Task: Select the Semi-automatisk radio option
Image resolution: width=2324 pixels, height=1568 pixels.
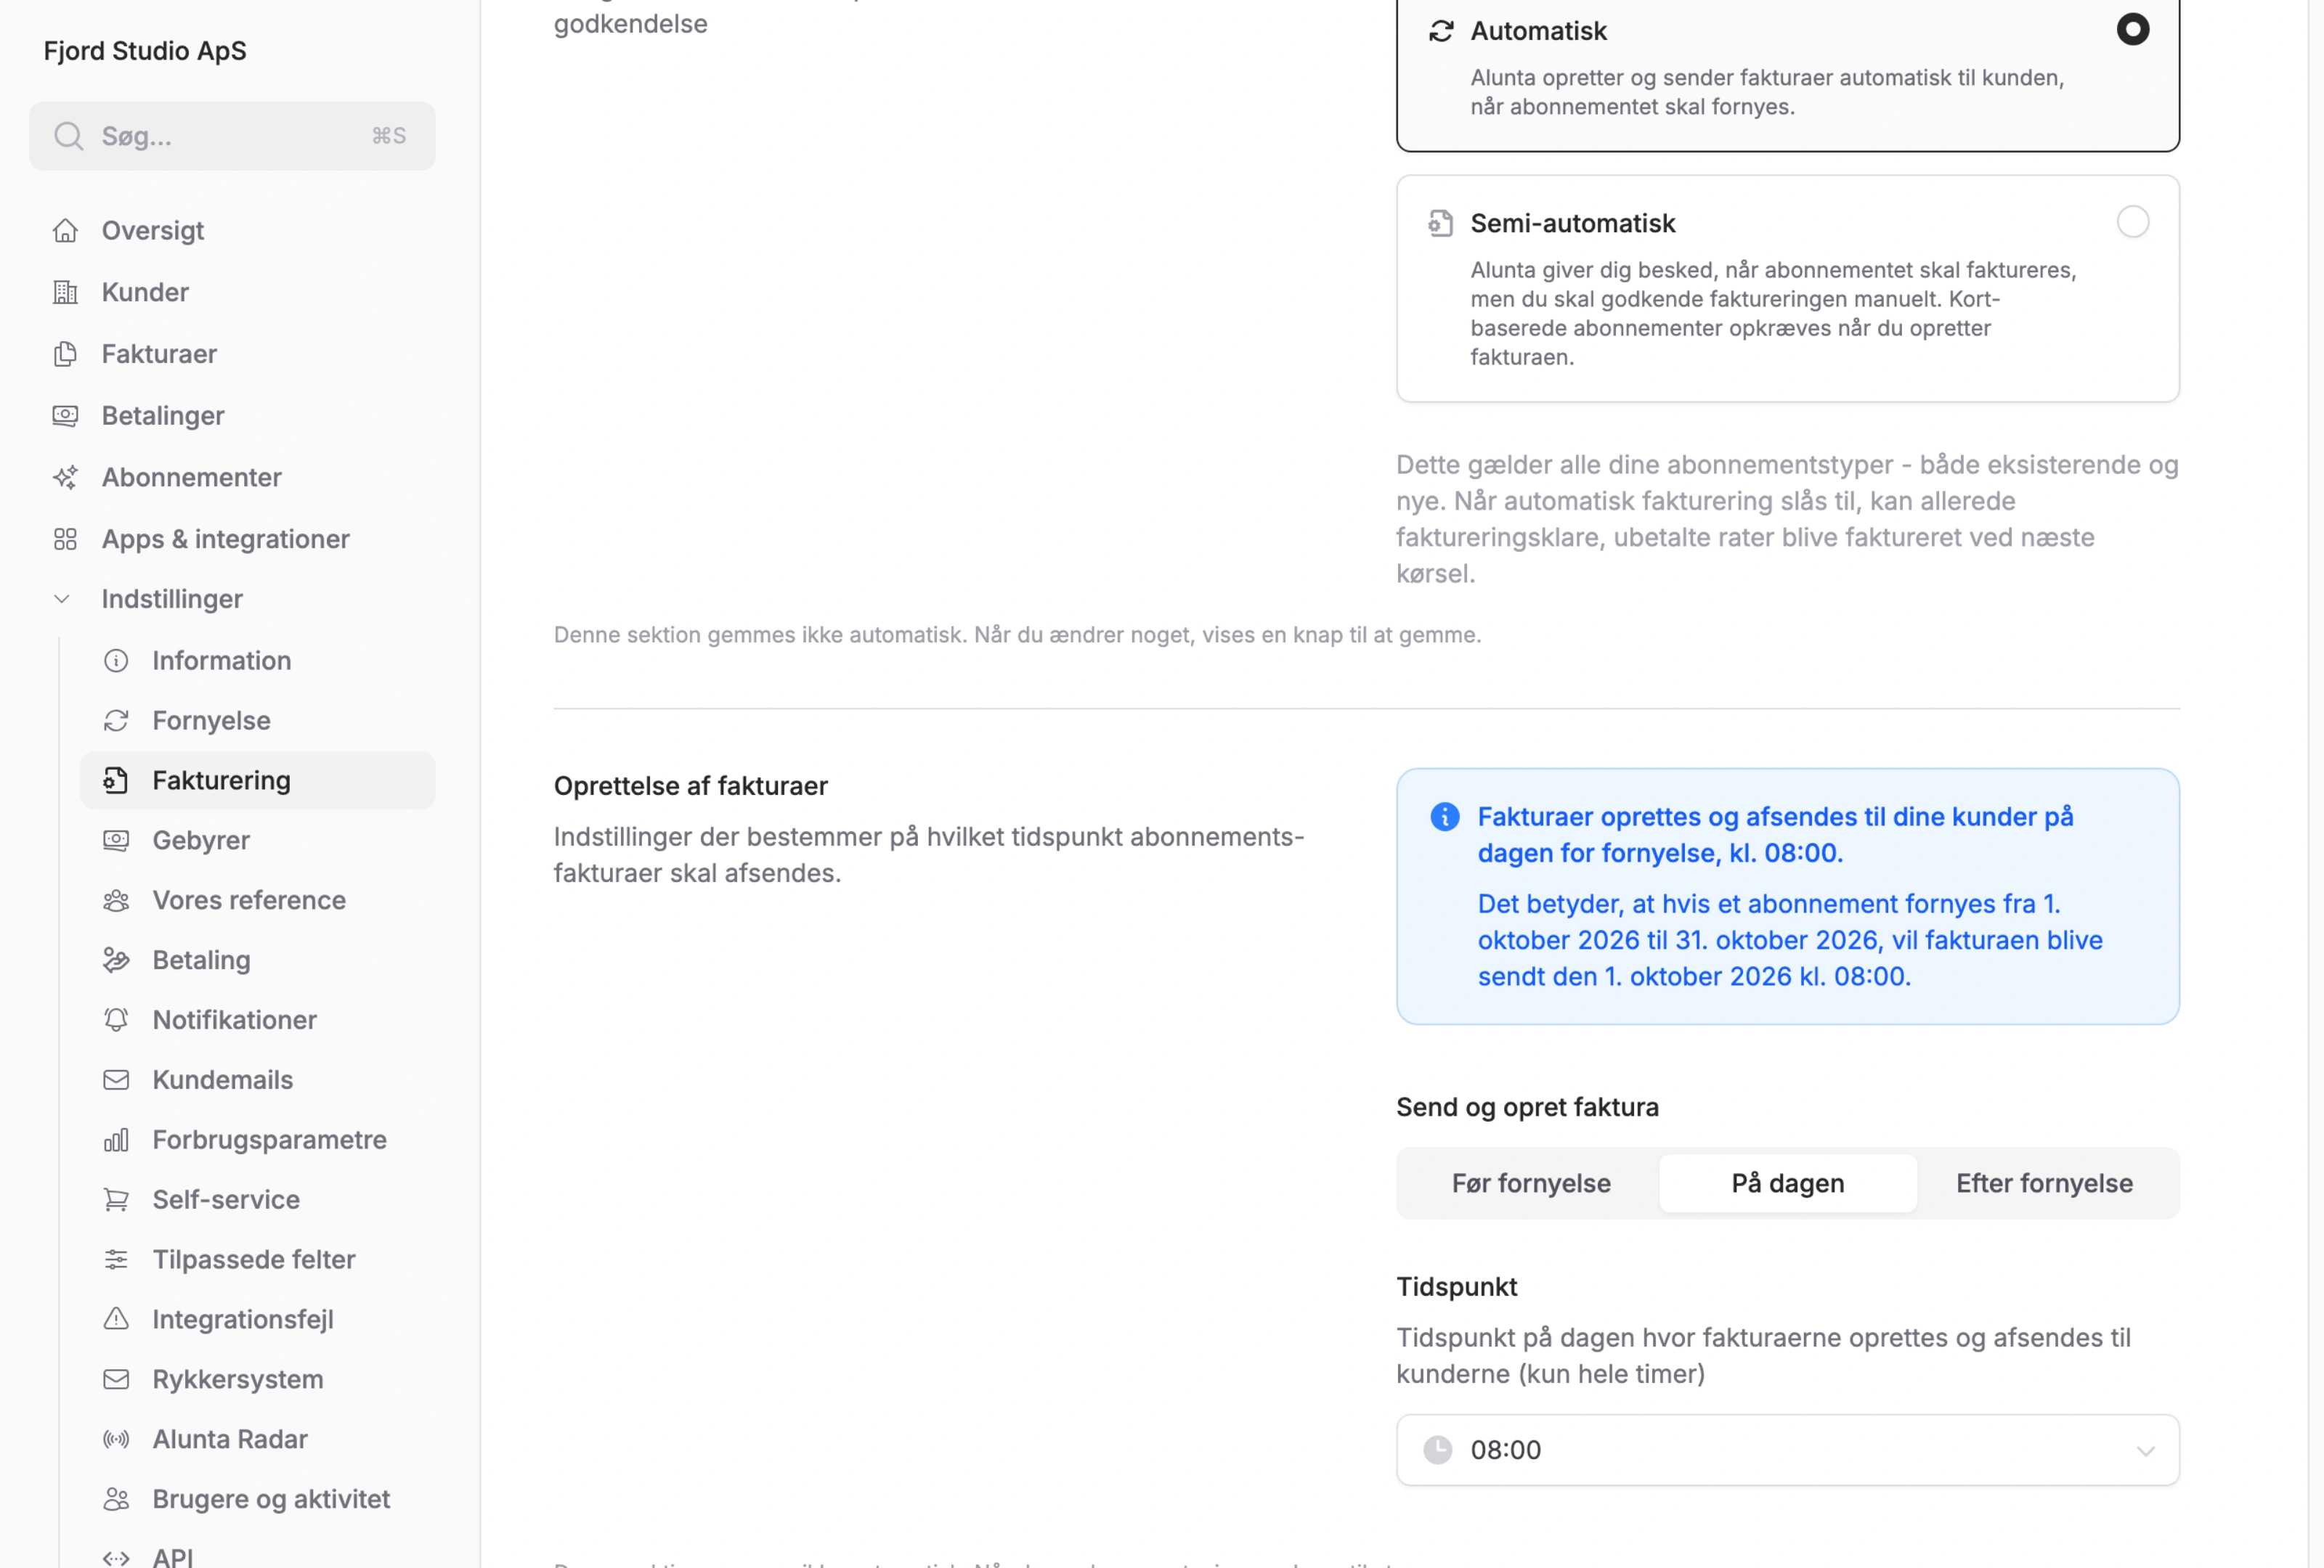Action: 2132,222
